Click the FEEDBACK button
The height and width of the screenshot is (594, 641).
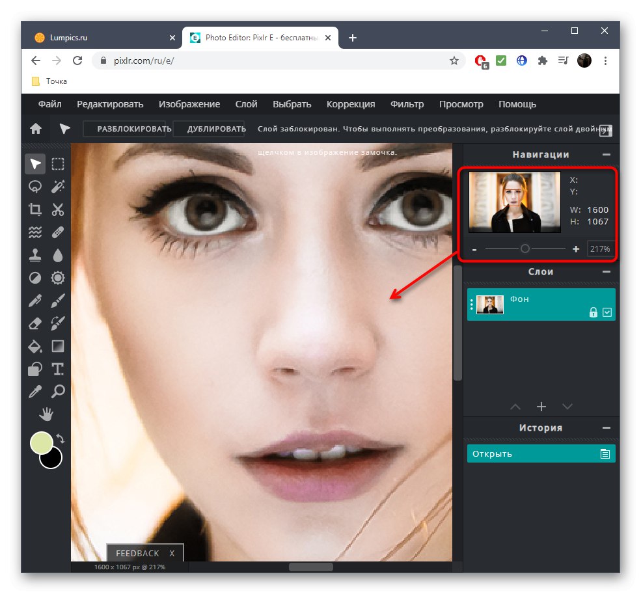click(137, 553)
